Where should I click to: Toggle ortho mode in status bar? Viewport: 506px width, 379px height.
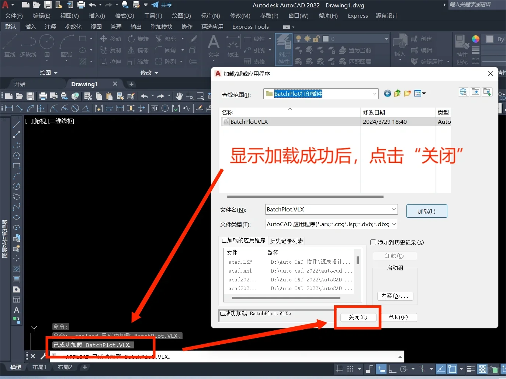point(392,369)
